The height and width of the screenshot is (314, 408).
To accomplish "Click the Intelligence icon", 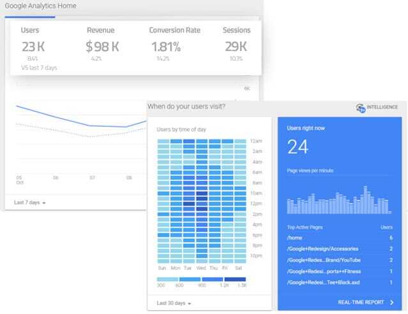I will click(361, 108).
